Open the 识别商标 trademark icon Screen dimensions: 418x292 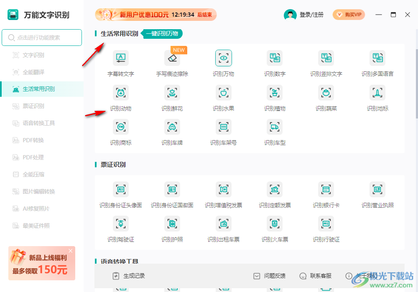tap(121, 127)
